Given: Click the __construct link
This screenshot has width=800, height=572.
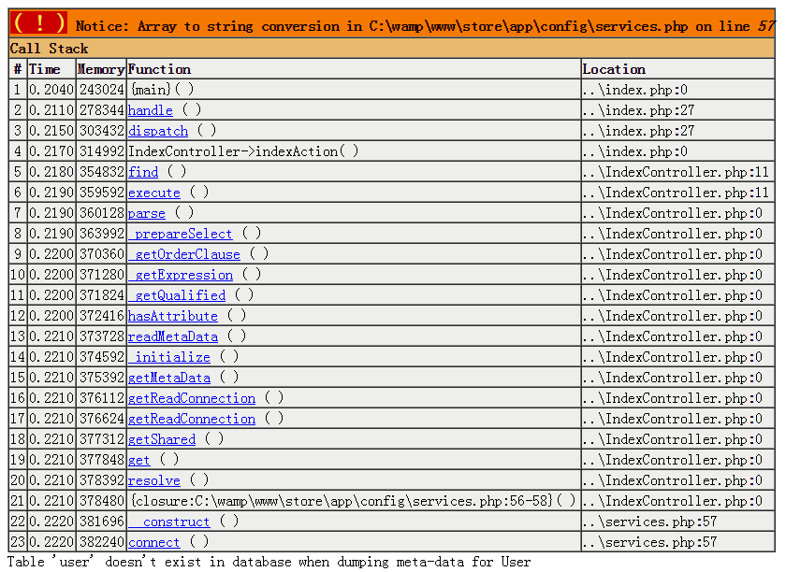Looking at the screenshot, I should 168,522.
